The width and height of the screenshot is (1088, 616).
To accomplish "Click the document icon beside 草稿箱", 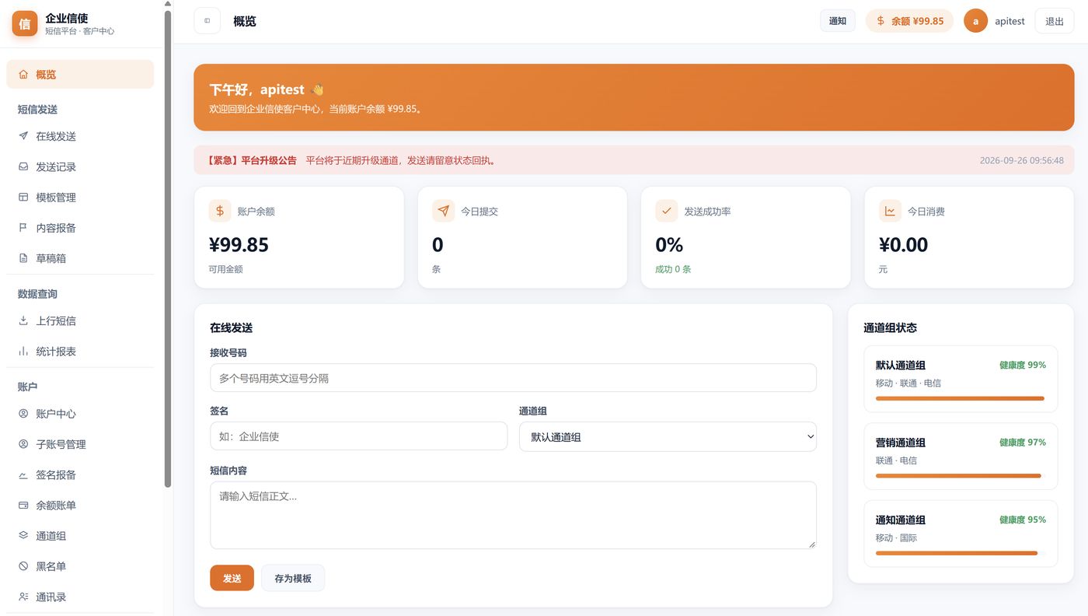I will [x=23, y=258].
